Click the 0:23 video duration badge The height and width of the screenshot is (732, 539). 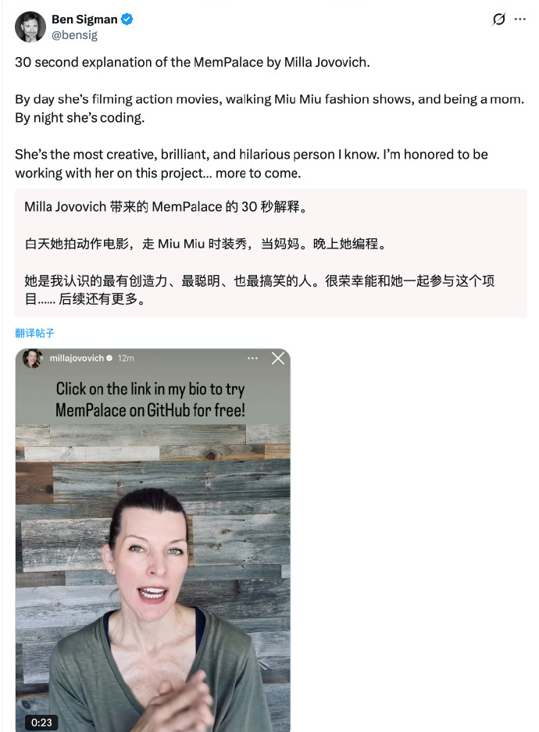(41, 722)
